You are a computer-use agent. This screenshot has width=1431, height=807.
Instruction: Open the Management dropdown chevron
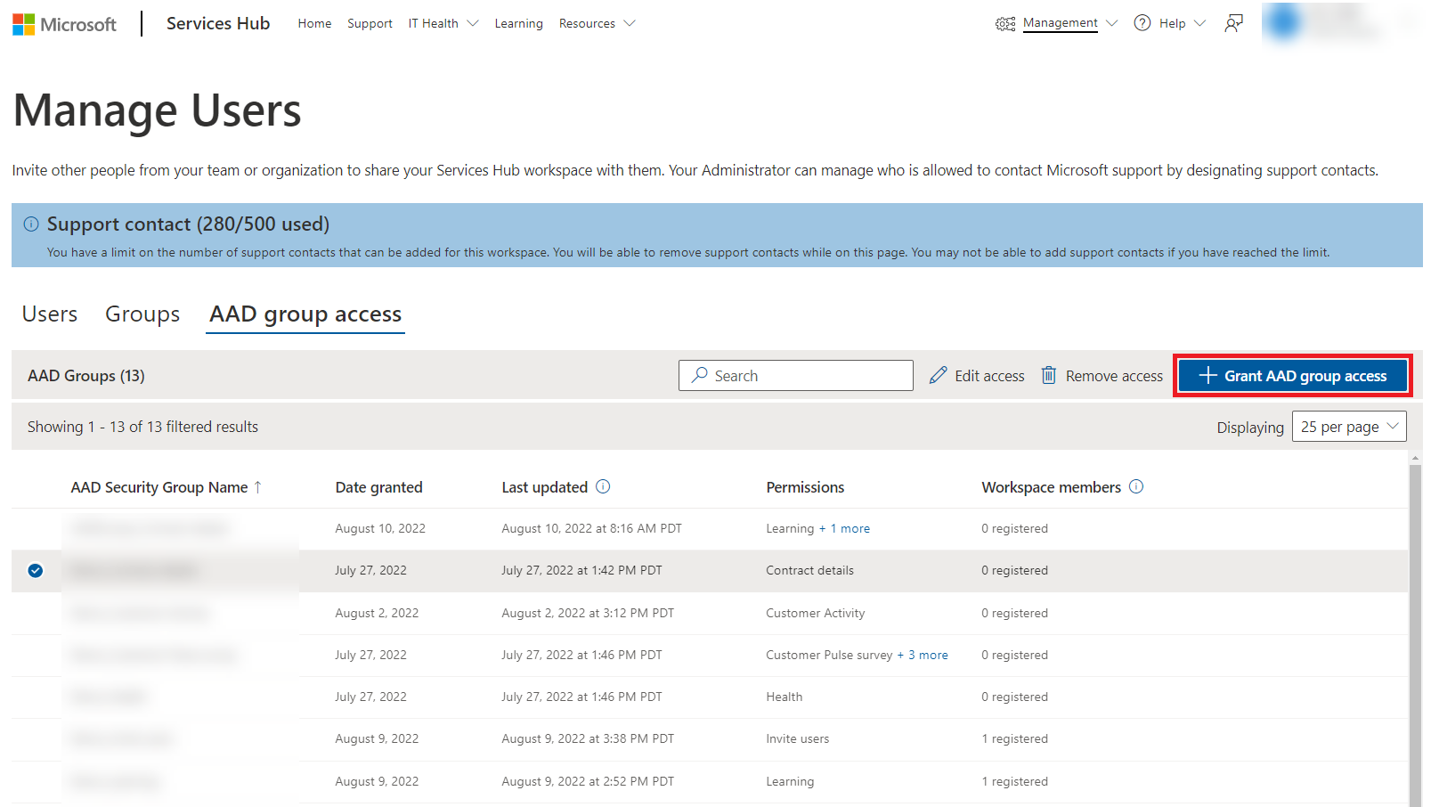click(x=1111, y=23)
